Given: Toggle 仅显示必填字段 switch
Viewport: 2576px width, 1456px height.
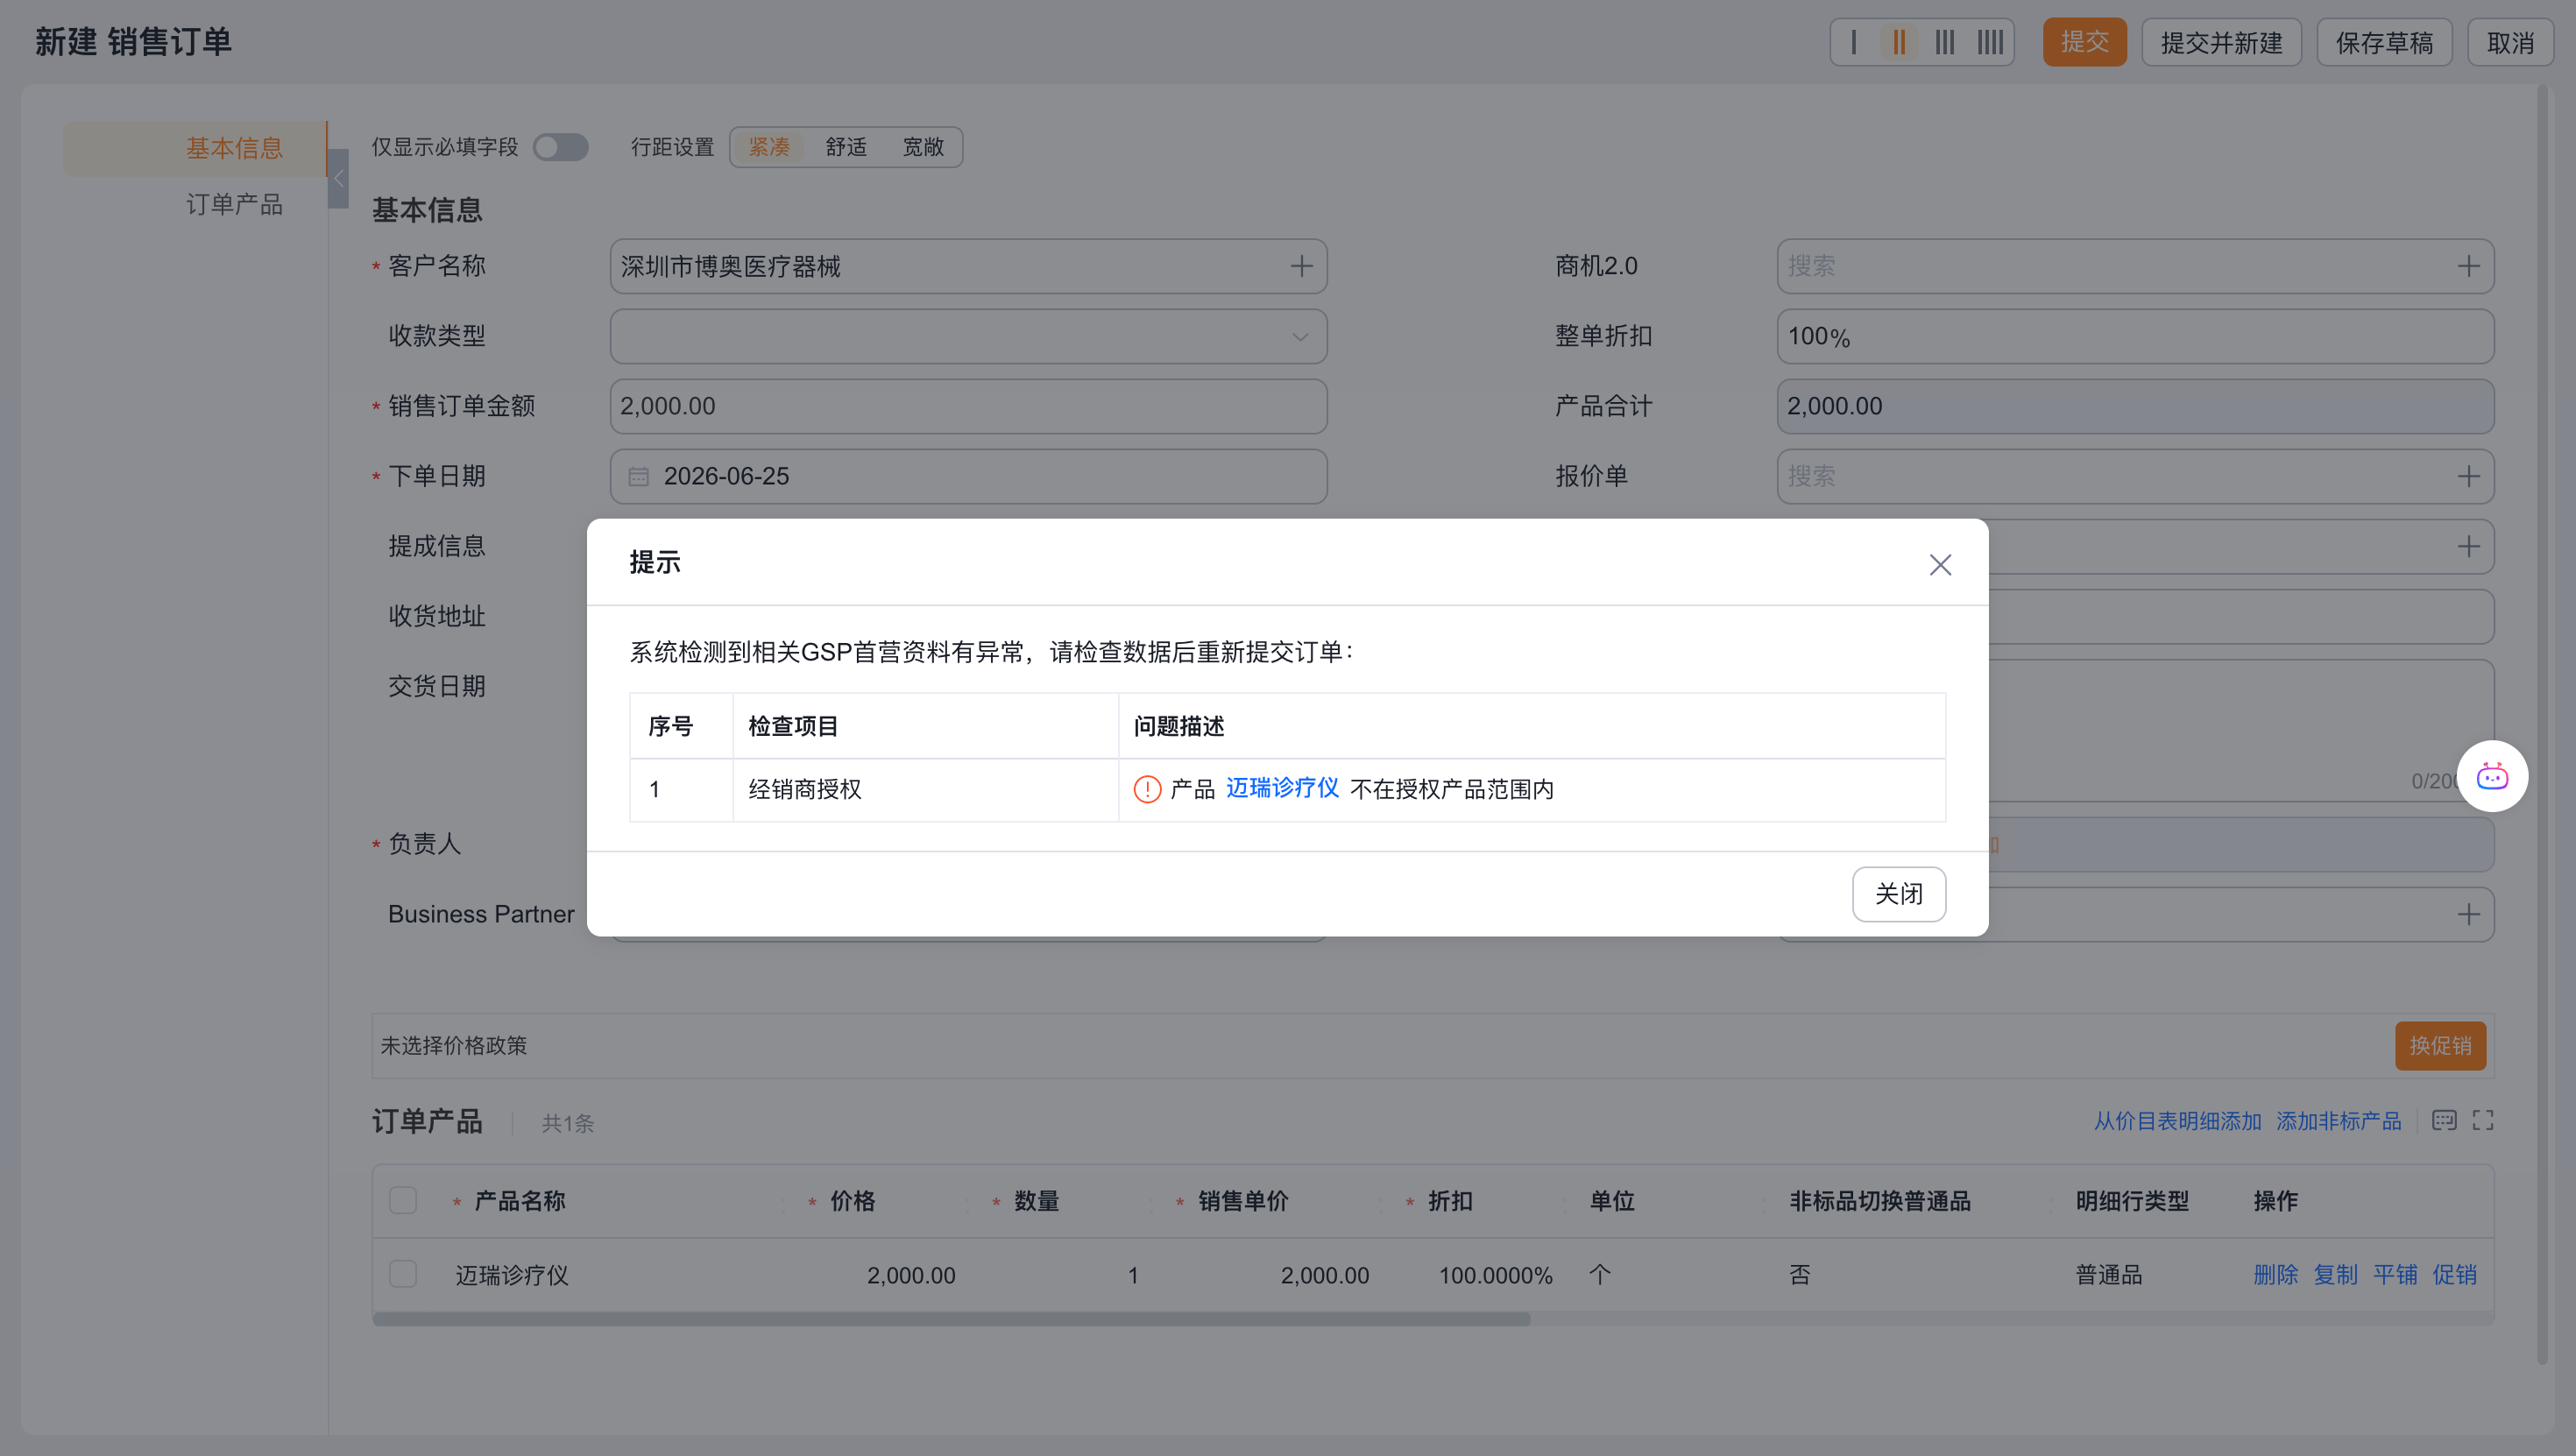Looking at the screenshot, I should click(560, 147).
